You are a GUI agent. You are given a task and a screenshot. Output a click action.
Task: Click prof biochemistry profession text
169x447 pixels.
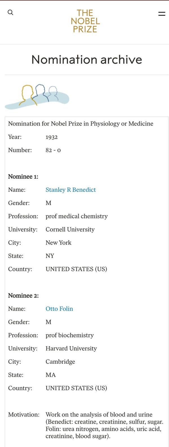(70, 335)
